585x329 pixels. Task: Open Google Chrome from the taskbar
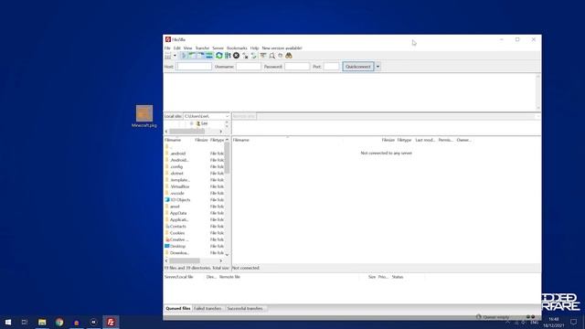[59, 322]
